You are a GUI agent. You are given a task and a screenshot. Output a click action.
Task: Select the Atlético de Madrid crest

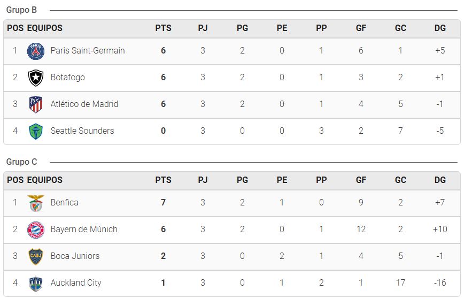(x=36, y=104)
